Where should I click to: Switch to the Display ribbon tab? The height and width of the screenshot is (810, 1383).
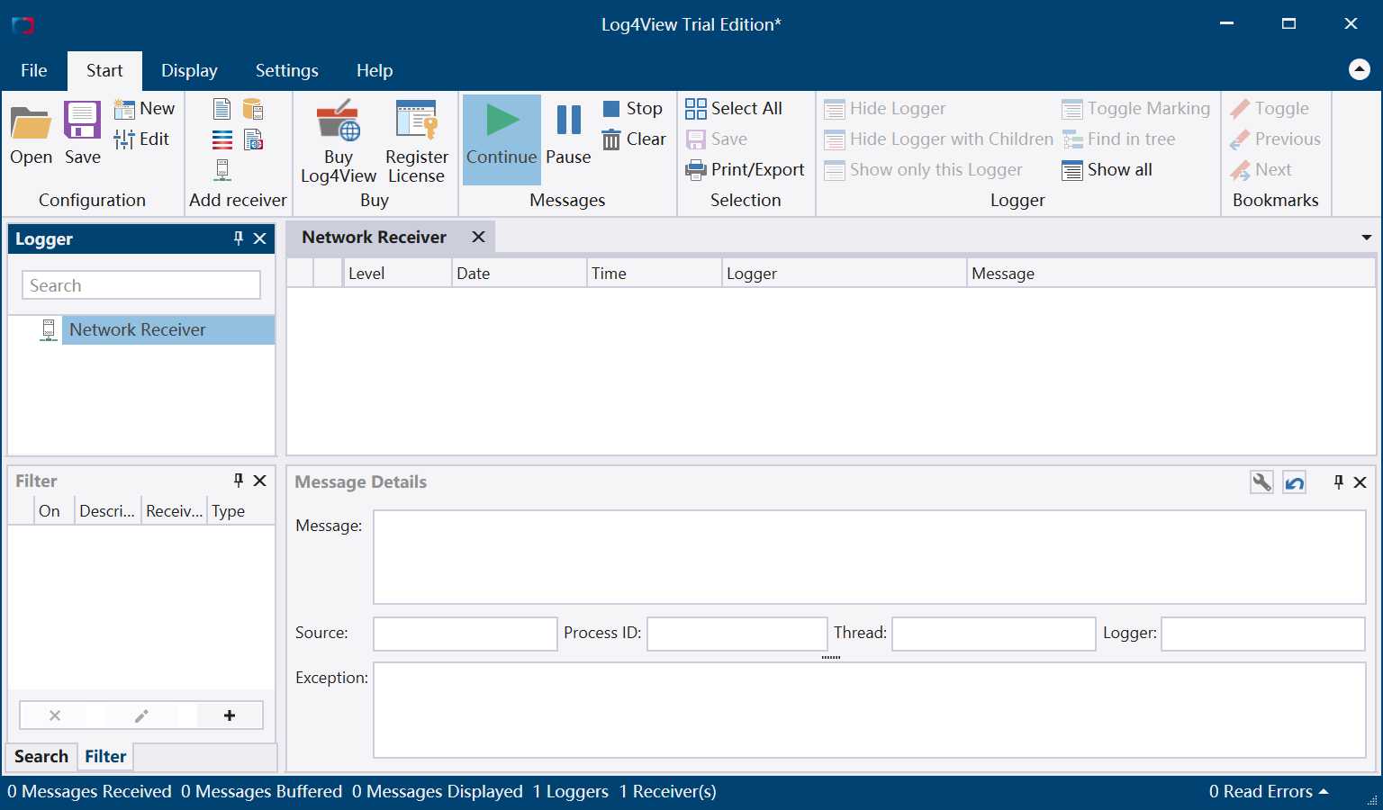(189, 70)
